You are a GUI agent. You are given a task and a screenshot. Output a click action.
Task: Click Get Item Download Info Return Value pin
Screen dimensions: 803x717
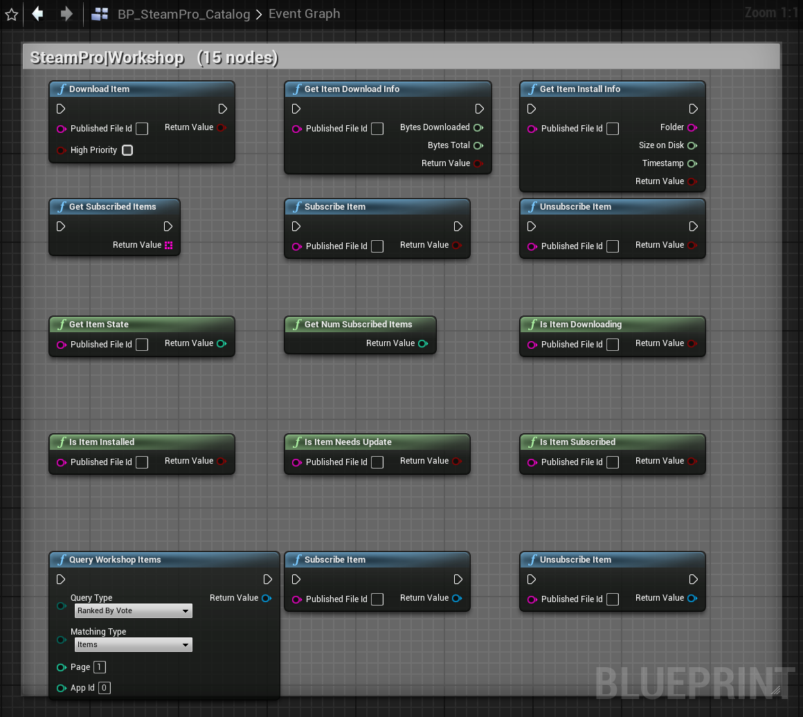(478, 163)
